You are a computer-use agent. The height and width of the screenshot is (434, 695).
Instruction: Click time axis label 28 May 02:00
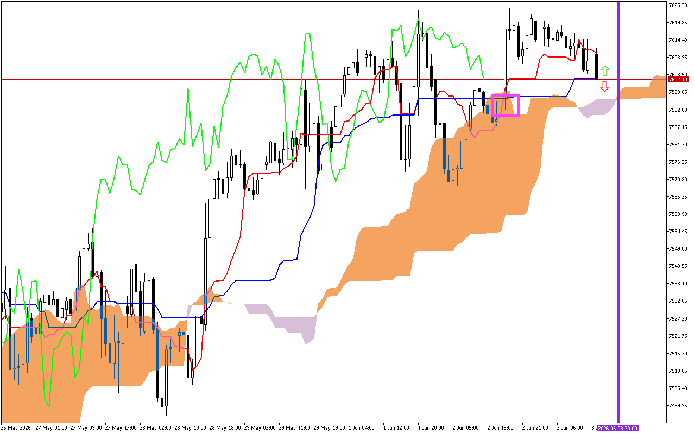pos(155,427)
